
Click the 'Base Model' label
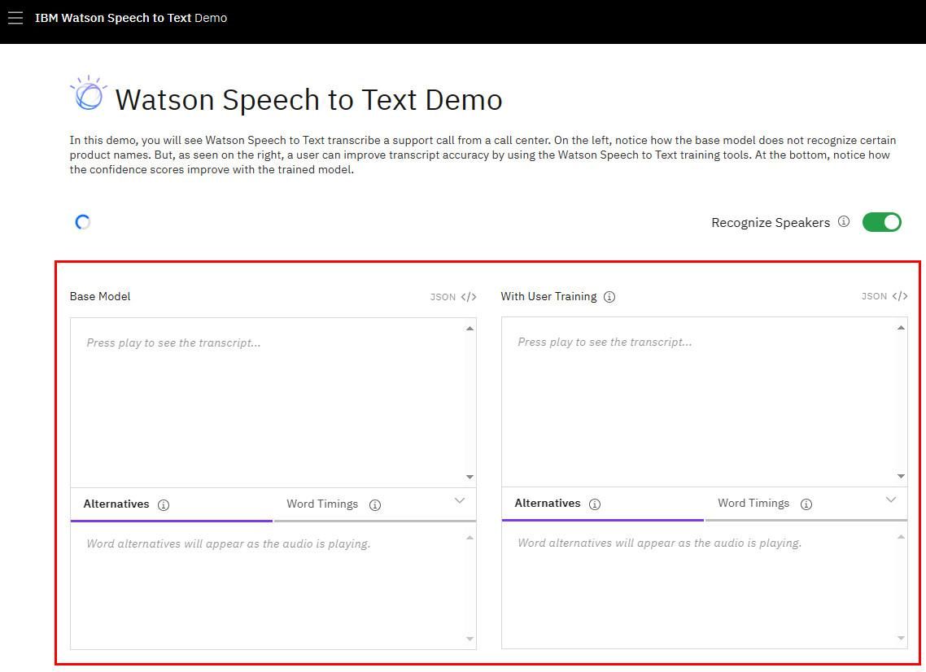tap(100, 296)
